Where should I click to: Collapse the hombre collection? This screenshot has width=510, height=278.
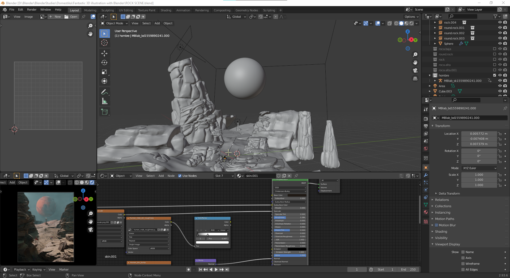tap(430, 75)
